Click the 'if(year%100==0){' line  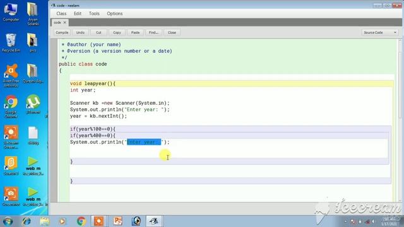coord(93,129)
